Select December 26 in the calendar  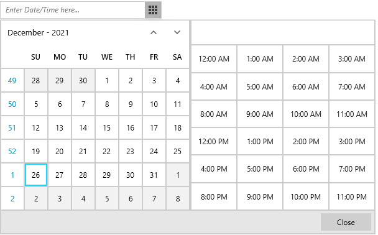(x=36, y=175)
